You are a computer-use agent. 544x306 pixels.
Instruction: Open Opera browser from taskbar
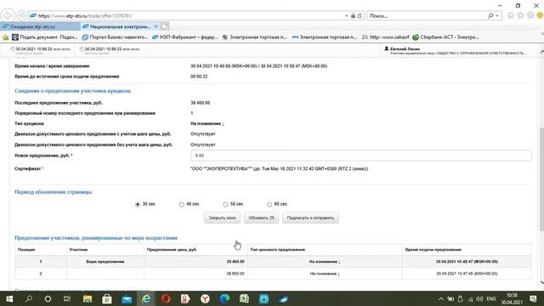tap(166, 298)
